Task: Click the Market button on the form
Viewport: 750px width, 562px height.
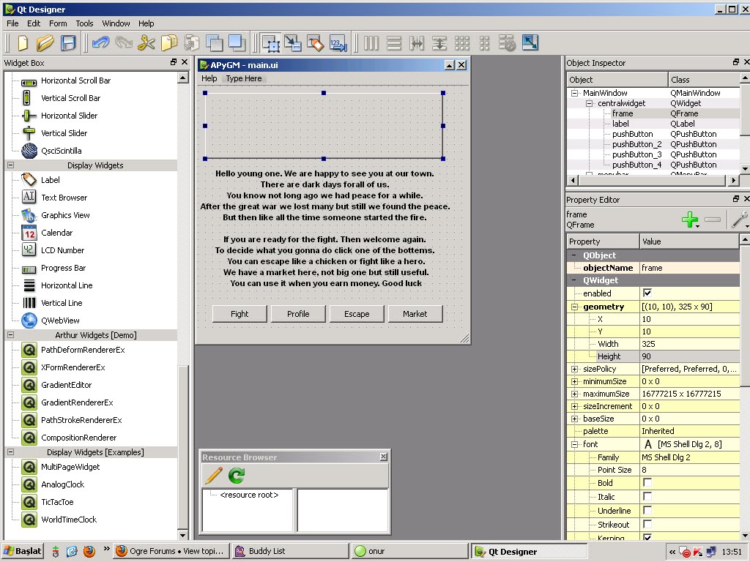Action: point(415,314)
